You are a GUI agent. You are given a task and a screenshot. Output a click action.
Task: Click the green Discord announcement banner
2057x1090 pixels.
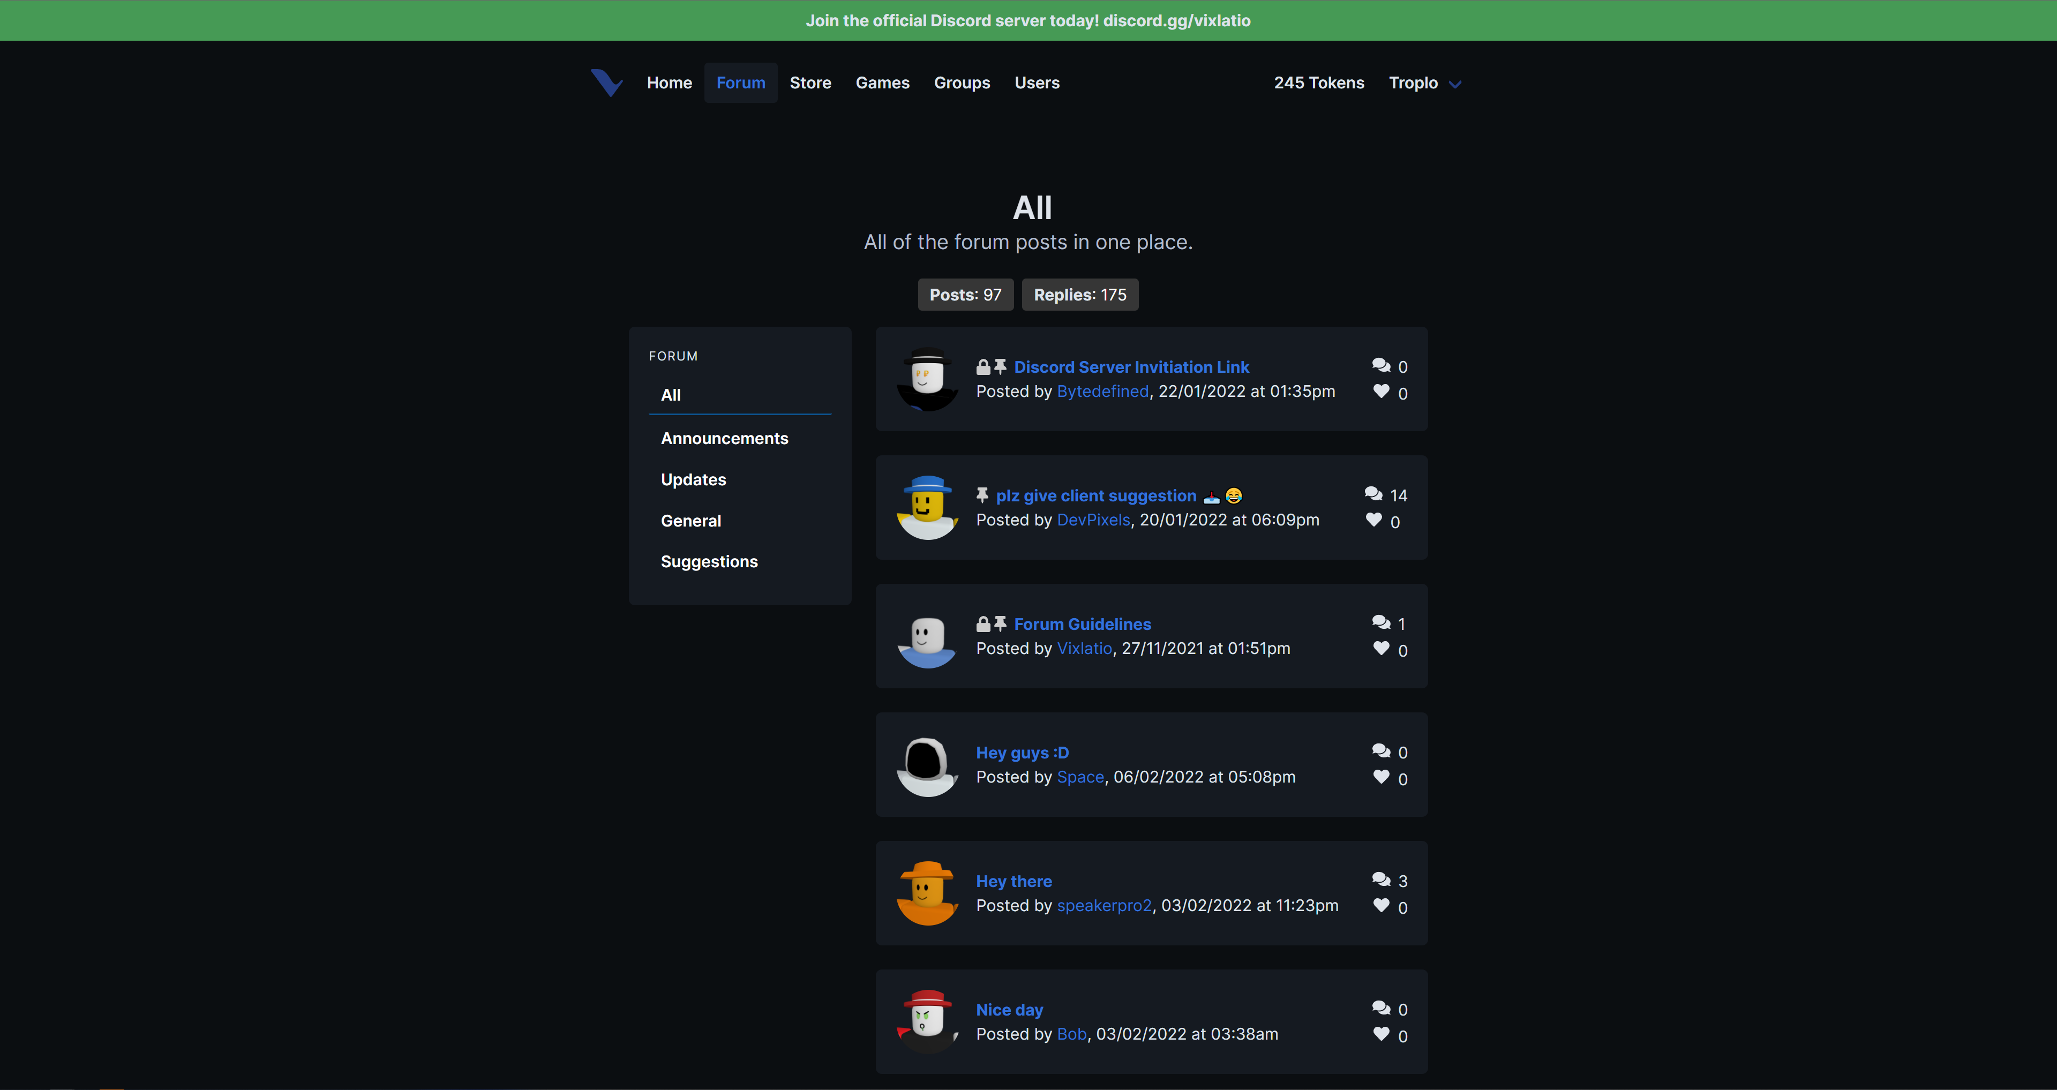(1028, 21)
